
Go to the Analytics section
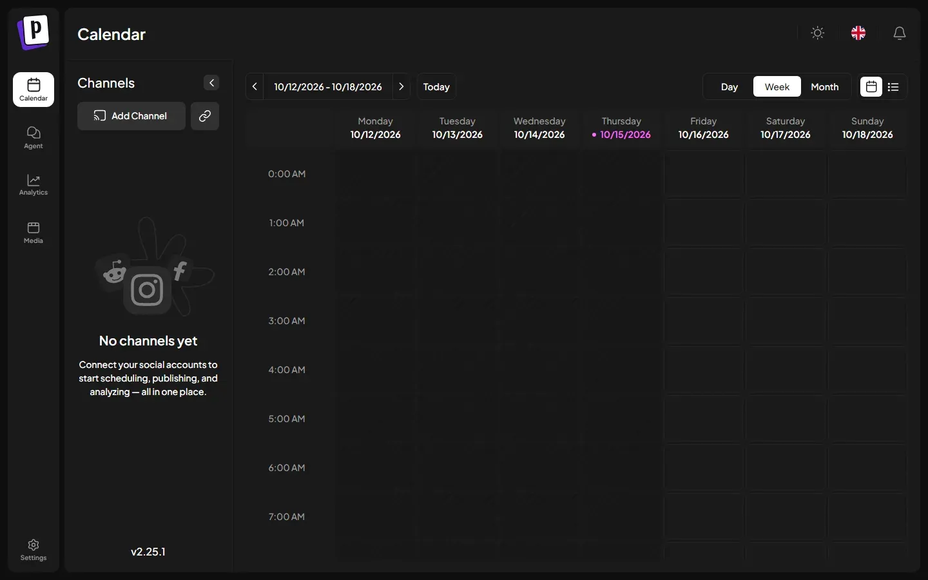click(34, 184)
